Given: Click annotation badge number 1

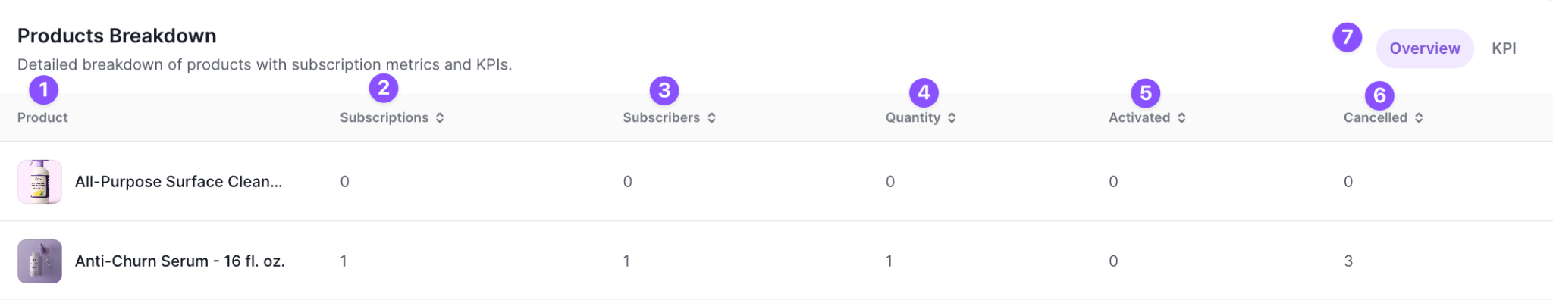Looking at the screenshot, I should point(44,90).
